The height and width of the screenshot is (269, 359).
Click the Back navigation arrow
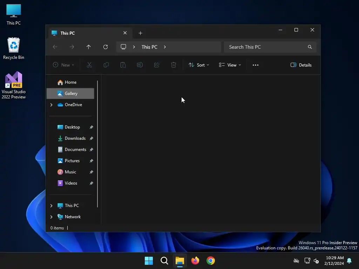coord(55,47)
